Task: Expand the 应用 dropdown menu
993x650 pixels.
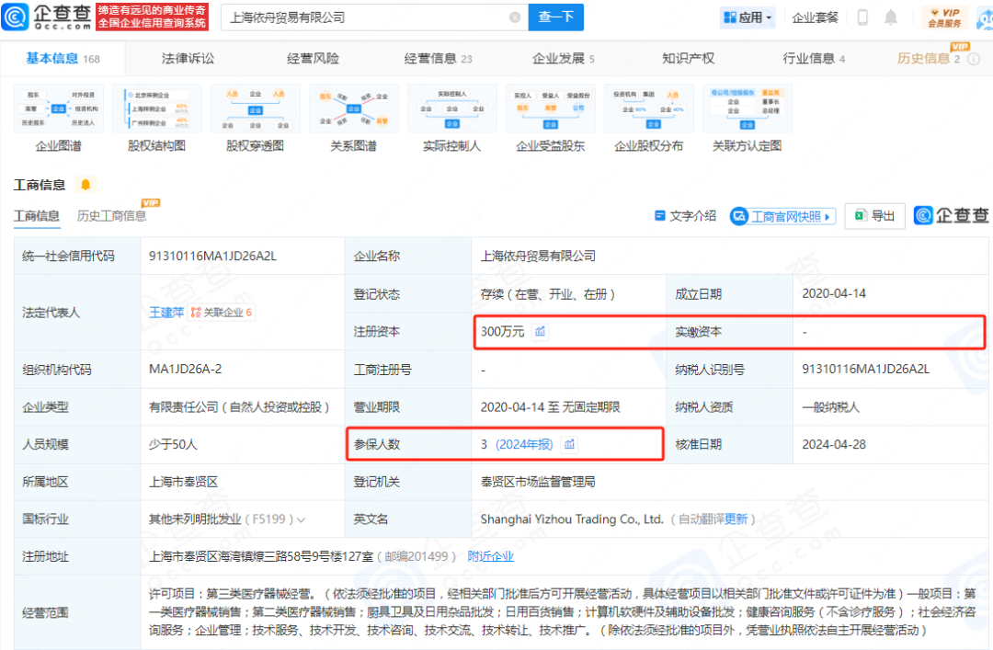Action: (748, 17)
